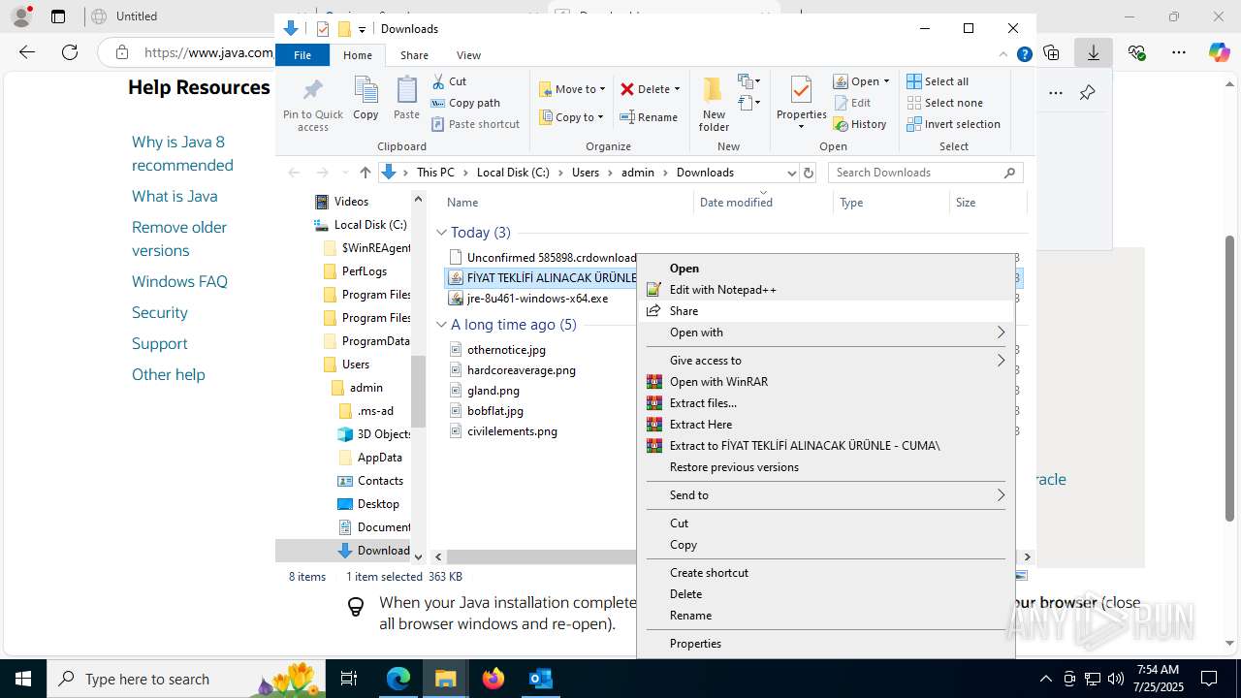Open Why is Java 8 recommended link
The height and width of the screenshot is (698, 1241).
tap(182, 153)
